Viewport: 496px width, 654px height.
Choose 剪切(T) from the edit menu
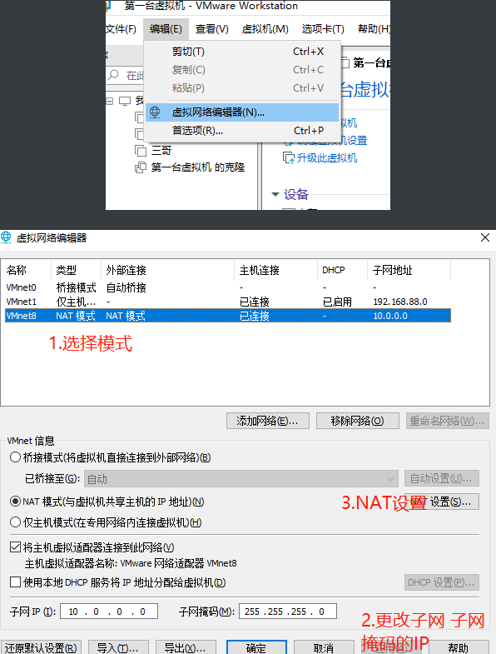pos(242,52)
